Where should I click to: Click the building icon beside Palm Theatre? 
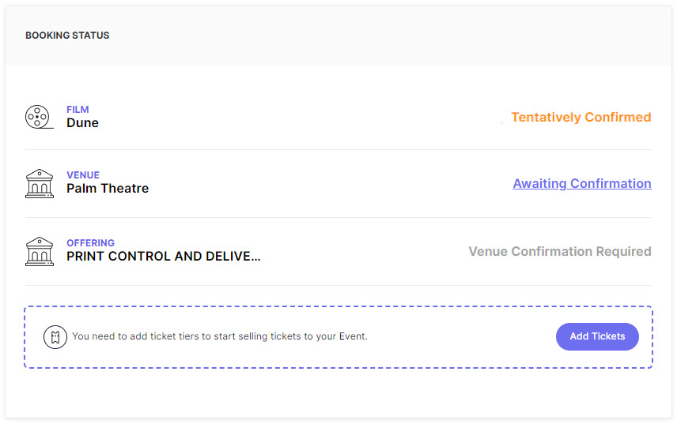point(39,183)
